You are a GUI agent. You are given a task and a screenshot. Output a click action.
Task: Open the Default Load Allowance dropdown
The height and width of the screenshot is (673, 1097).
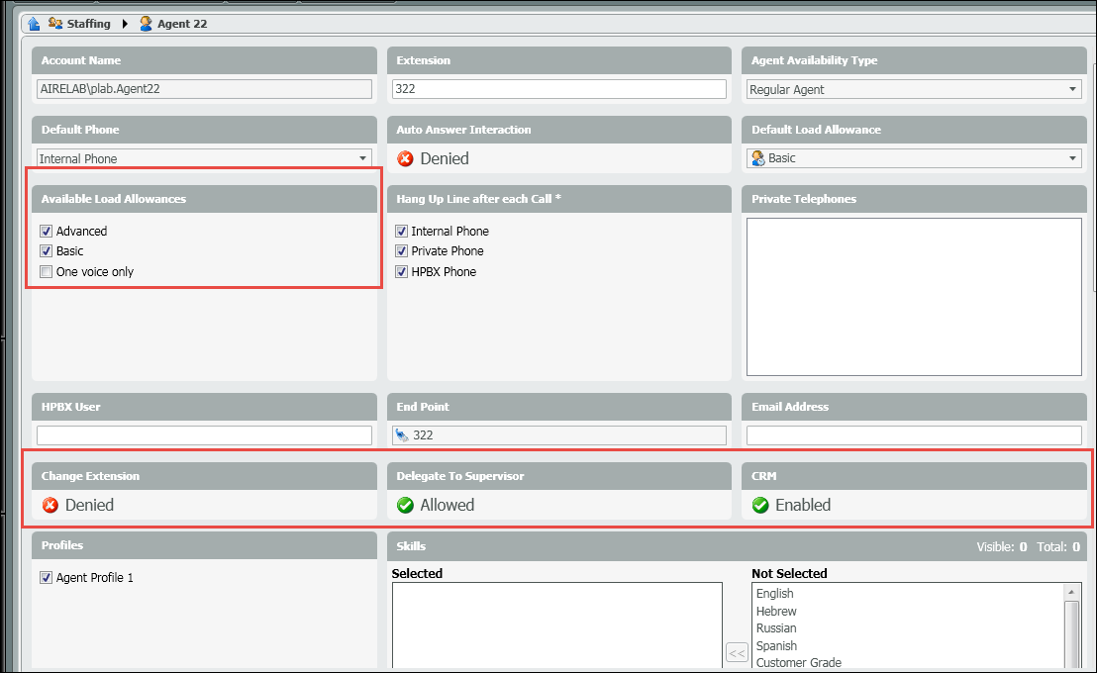1073,158
